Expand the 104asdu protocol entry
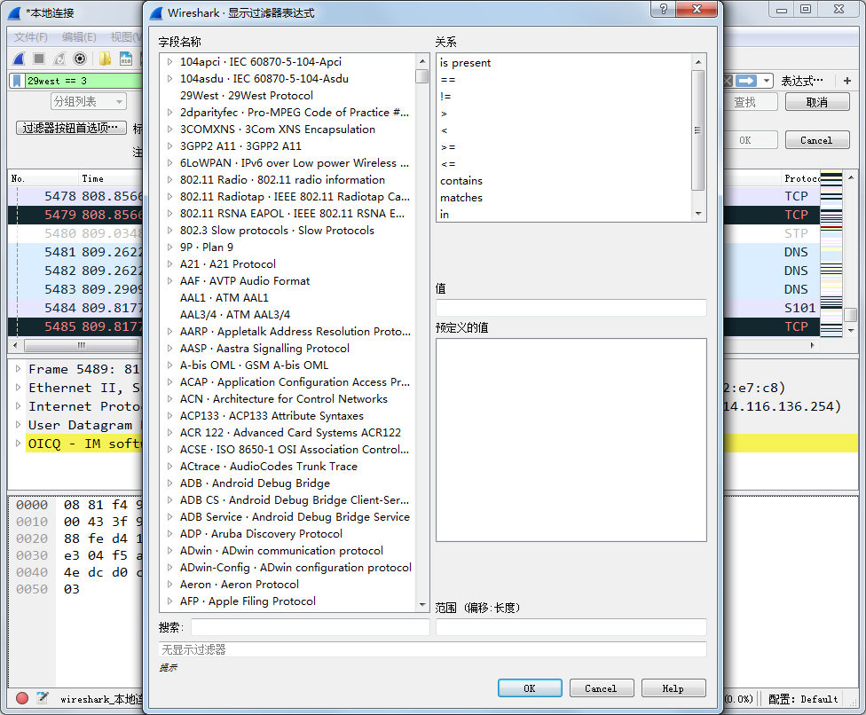Viewport: 866px width, 715px height. pyautogui.click(x=169, y=79)
